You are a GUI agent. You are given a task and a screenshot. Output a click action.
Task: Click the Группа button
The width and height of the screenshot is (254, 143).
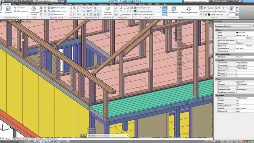(x=232, y=10)
